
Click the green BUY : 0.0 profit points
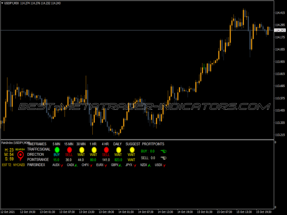(148, 151)
